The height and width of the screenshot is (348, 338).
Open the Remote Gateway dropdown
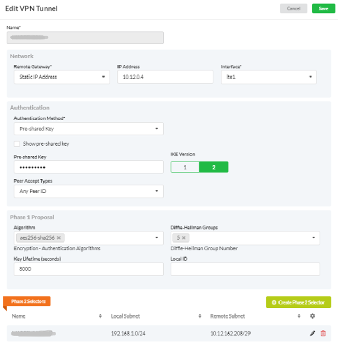(x=62, y=77)
